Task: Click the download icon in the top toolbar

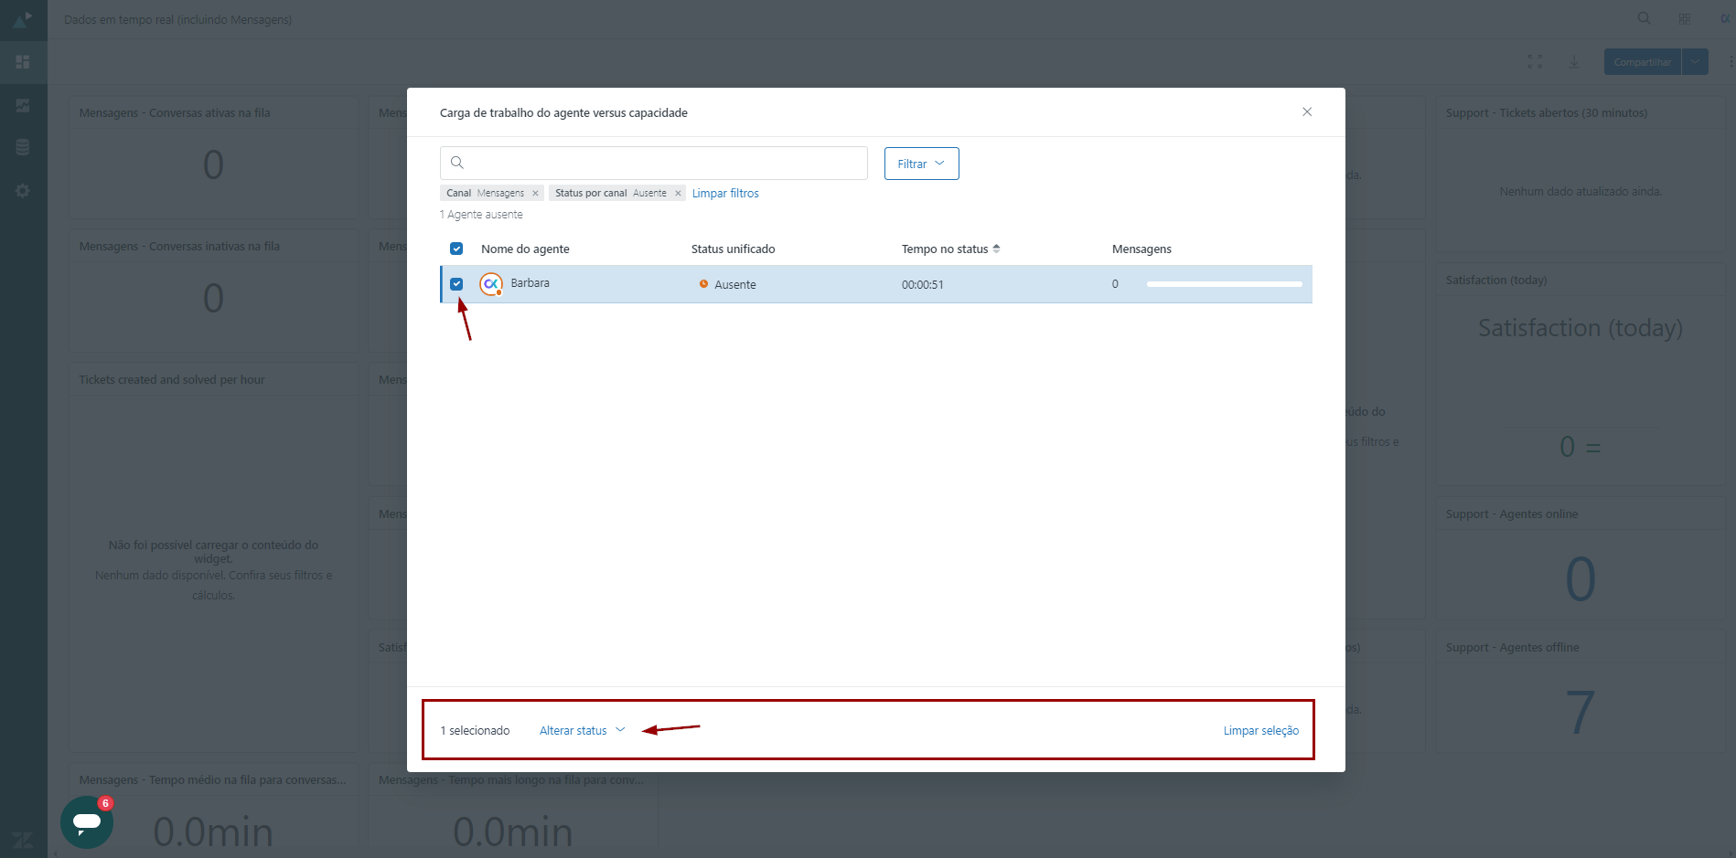Action: point(1574,62)
